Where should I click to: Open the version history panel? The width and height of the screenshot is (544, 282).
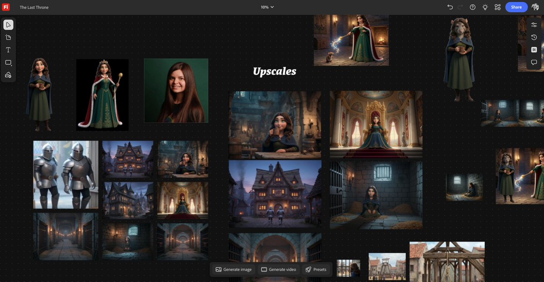click(x=534, y=36)
